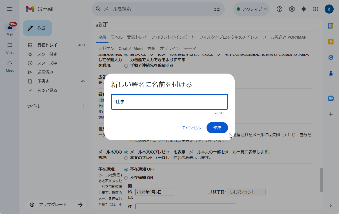Click the 作成 button in the dialog

click(x=217, y=127)
